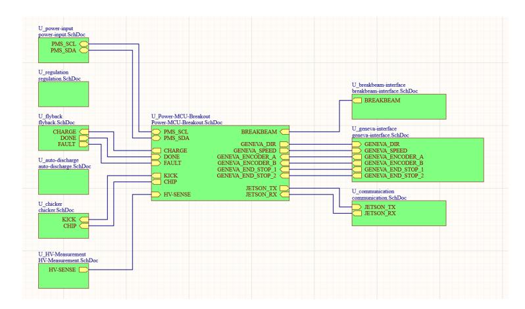This screenshot has width=525, height=309.
Task: Click BREAKBEAM port on breakbeam-interface sheet
Action: pyautogui.click(x=357, y=101)
